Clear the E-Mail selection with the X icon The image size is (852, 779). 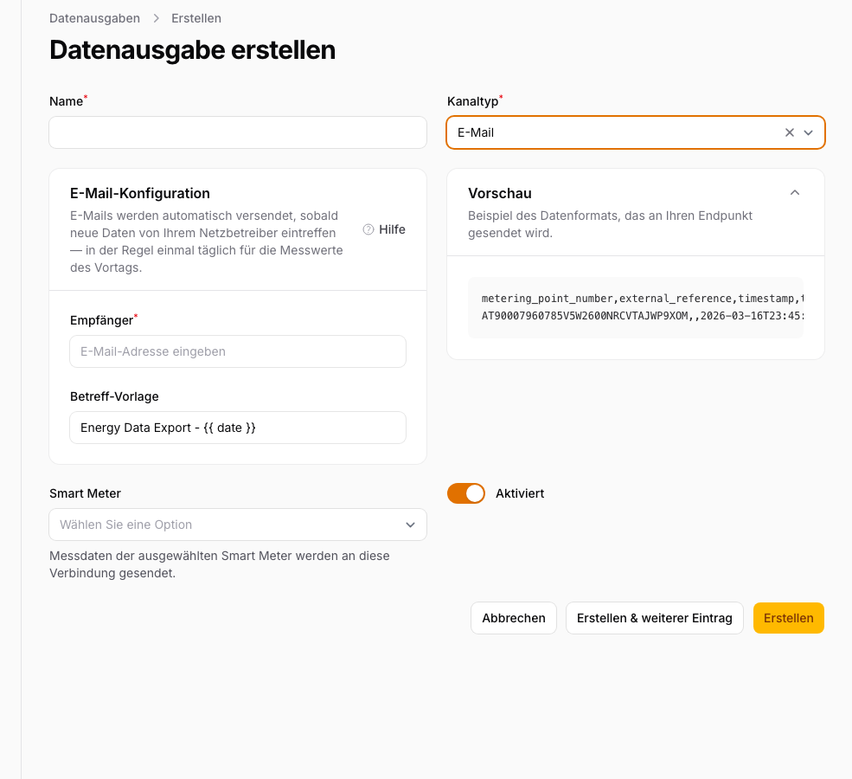[789, 132]
